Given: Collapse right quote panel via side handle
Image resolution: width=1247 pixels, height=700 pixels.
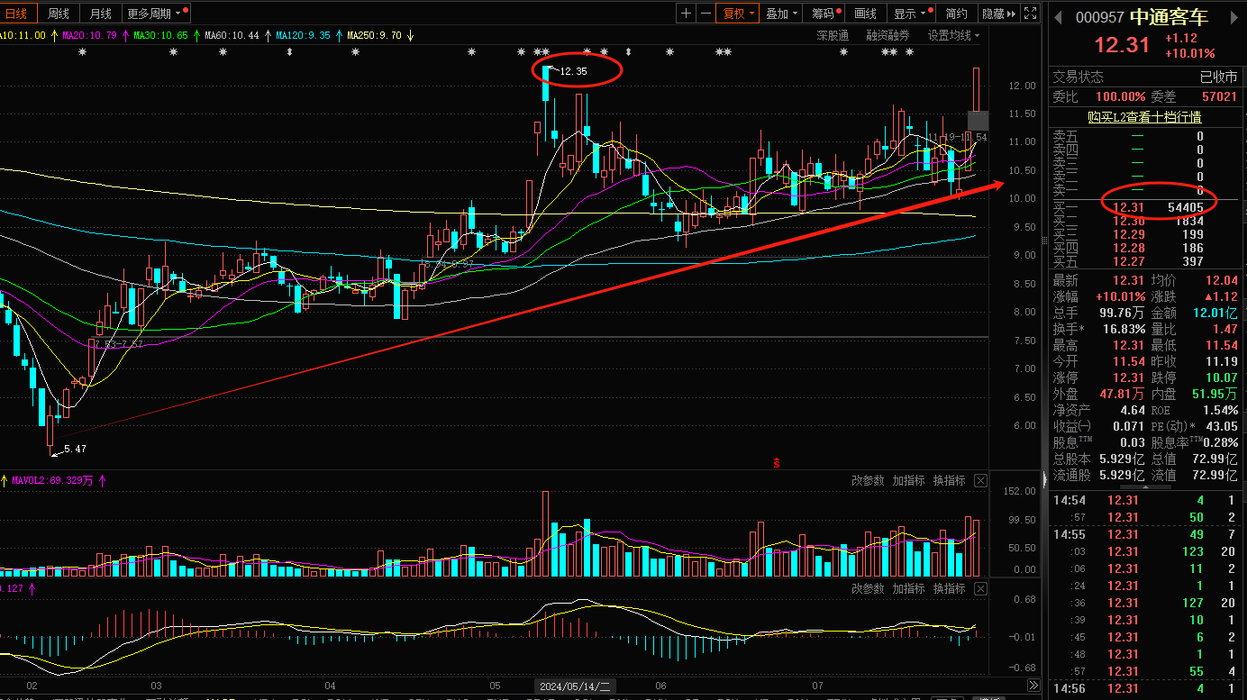Looking at the screenshot, I should tap(1044, 477).
